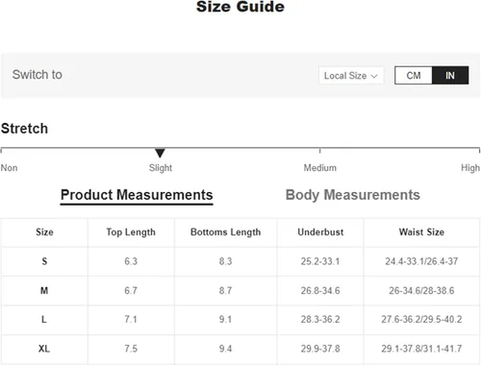Image resolution: width=481 pixels, height=365 pixels.
Task: Select the IN unit toggle
Action: pos(450,76)
